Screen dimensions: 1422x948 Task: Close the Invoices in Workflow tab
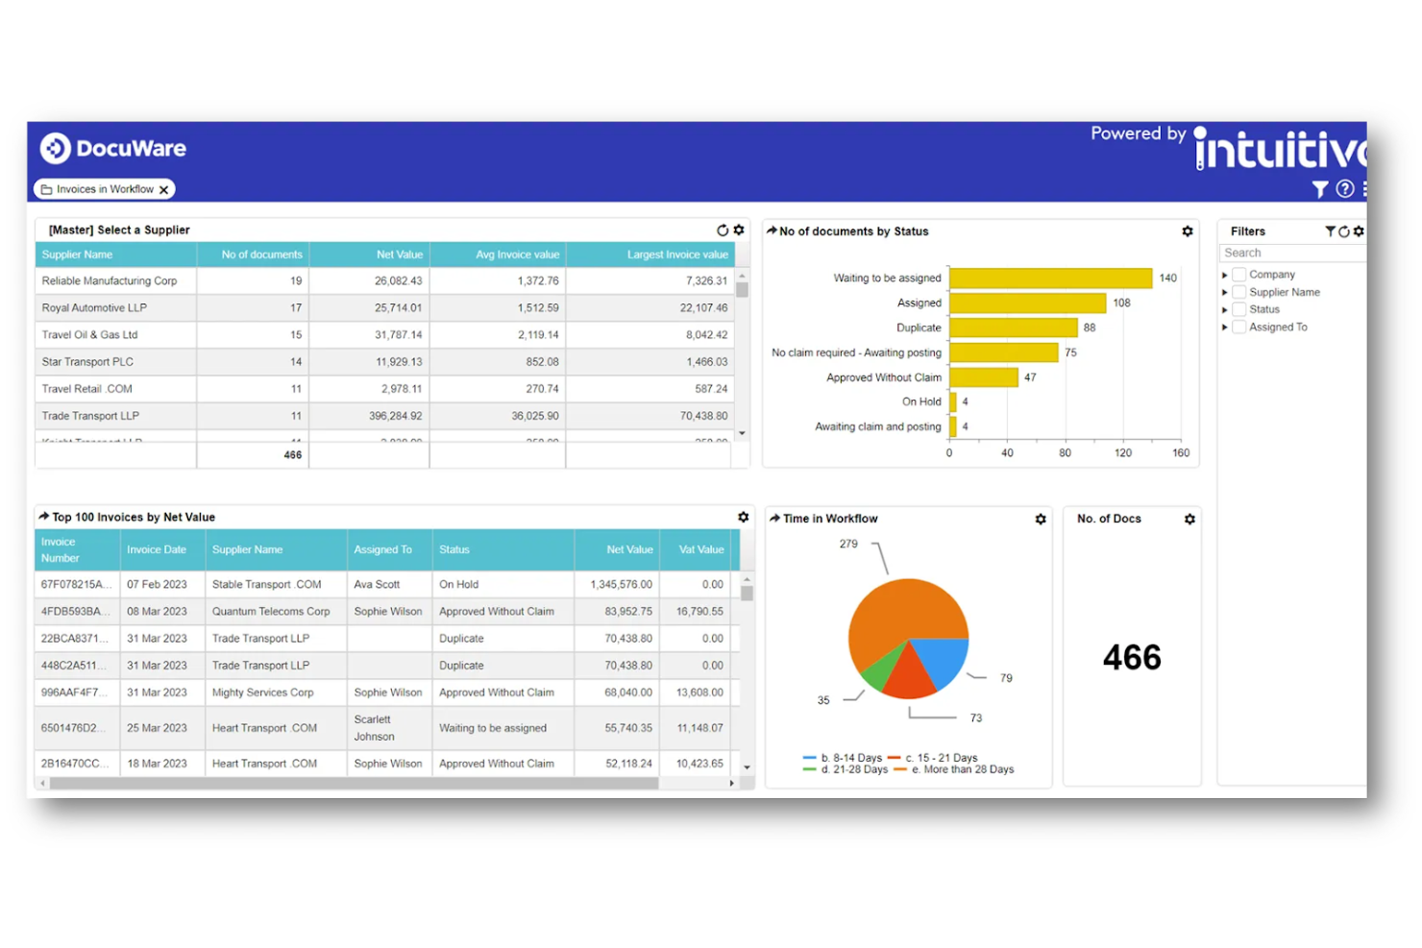[164, 189]
